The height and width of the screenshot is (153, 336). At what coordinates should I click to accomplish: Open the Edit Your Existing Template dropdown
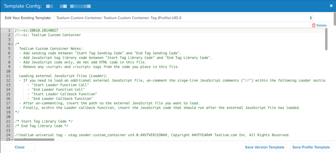coord(184,18)
